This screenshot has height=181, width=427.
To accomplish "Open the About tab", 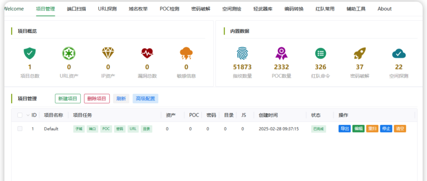I will [385, 9].
